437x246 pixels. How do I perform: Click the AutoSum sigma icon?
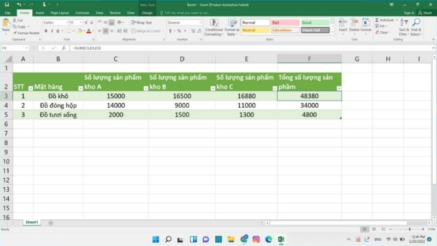tap(376, 20)
